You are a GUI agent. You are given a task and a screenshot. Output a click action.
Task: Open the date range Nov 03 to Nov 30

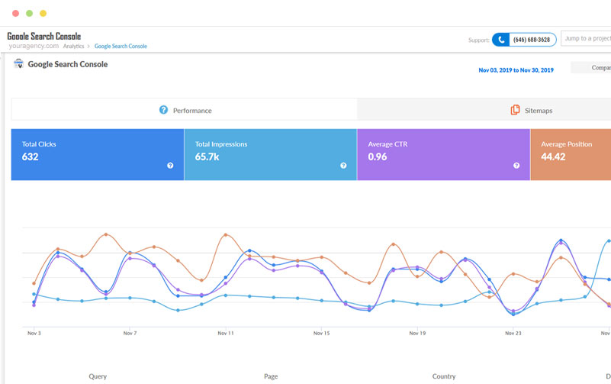[x=516, y=70]
